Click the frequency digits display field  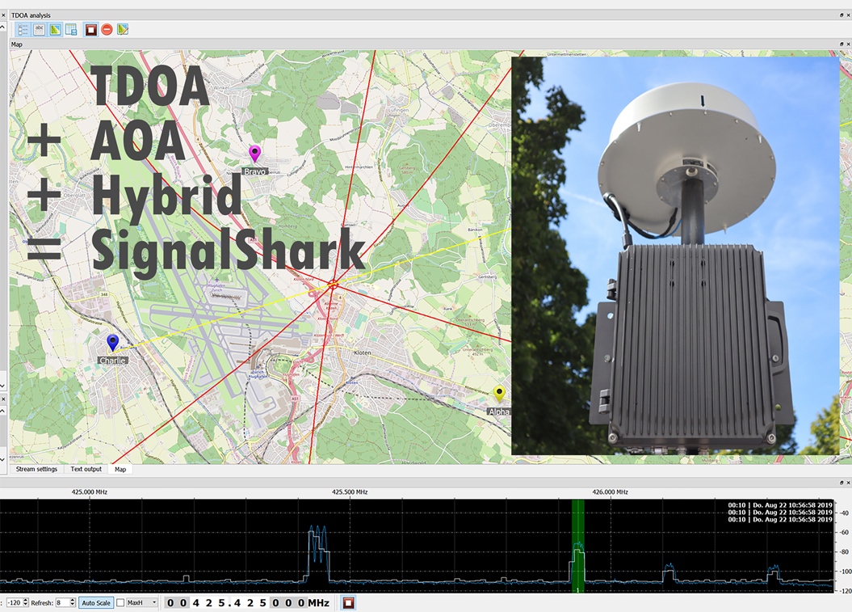236,603
